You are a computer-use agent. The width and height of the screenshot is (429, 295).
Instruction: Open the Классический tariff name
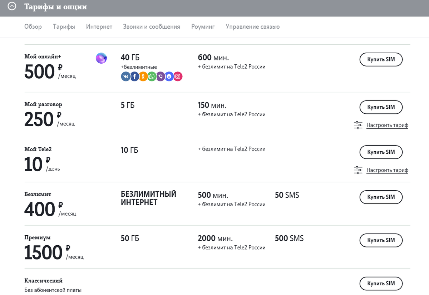(x=44, y=281)
